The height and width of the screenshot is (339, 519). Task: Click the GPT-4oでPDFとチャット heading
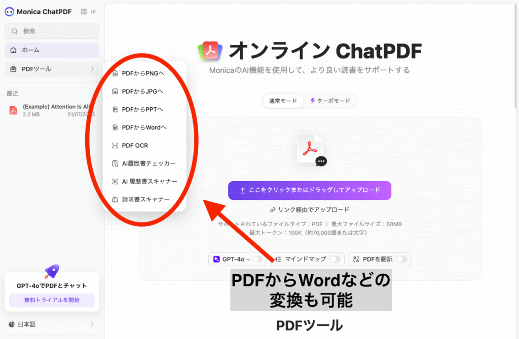(52, 286)
